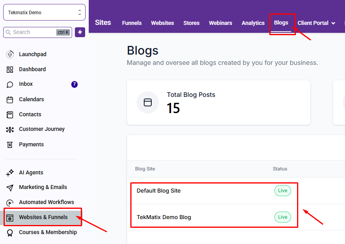Go to Dashboard in sidebar
Viewport: 345px width, 244px height.
[x=32, y=69]
